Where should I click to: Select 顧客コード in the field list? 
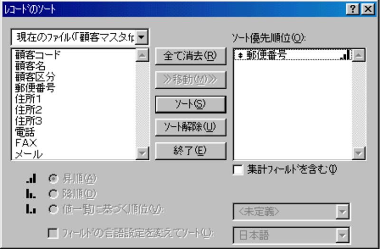pos(38,55)
